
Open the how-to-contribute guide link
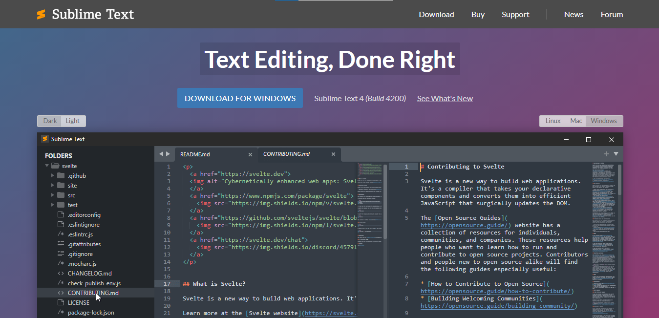pos(495,291)
